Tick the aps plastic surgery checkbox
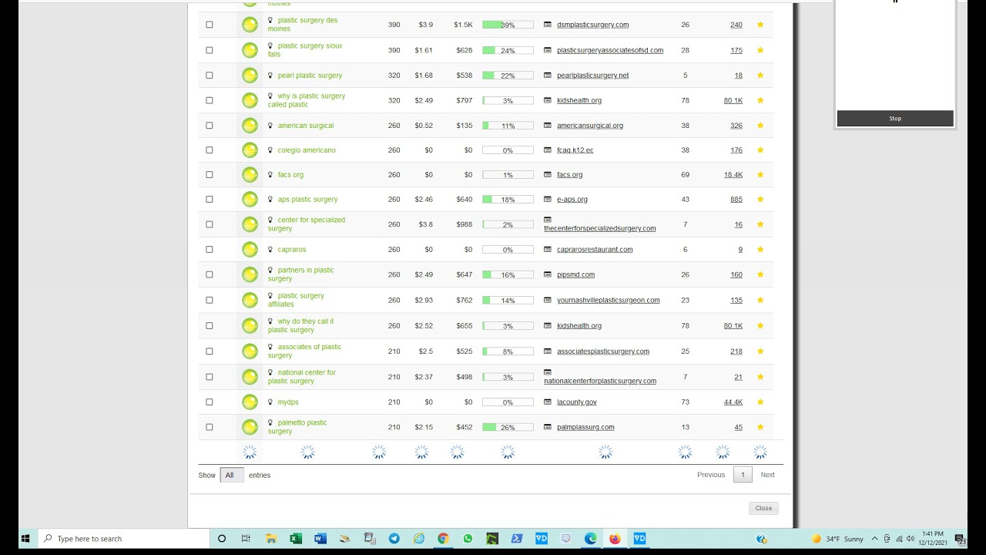Viewport: 986px width, 555px height. pyautogui.click(x=209, y=200)
